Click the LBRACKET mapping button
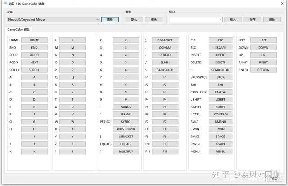 (x=126, y=137)
